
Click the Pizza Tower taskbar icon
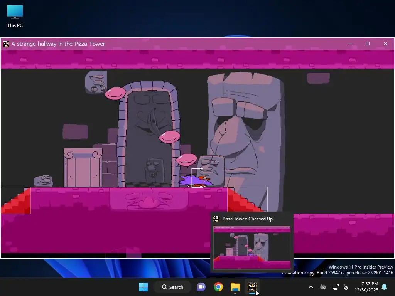click(x=252, y=287)
